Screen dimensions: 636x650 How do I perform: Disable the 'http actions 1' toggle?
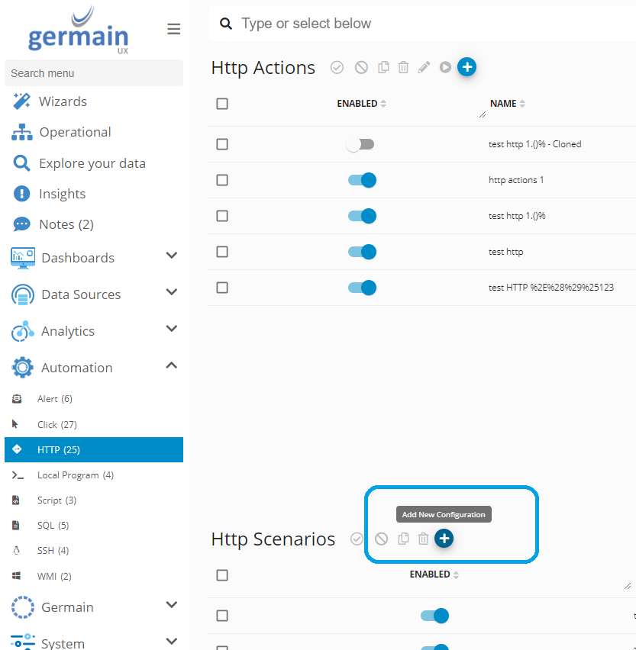[x=362, y=180]
